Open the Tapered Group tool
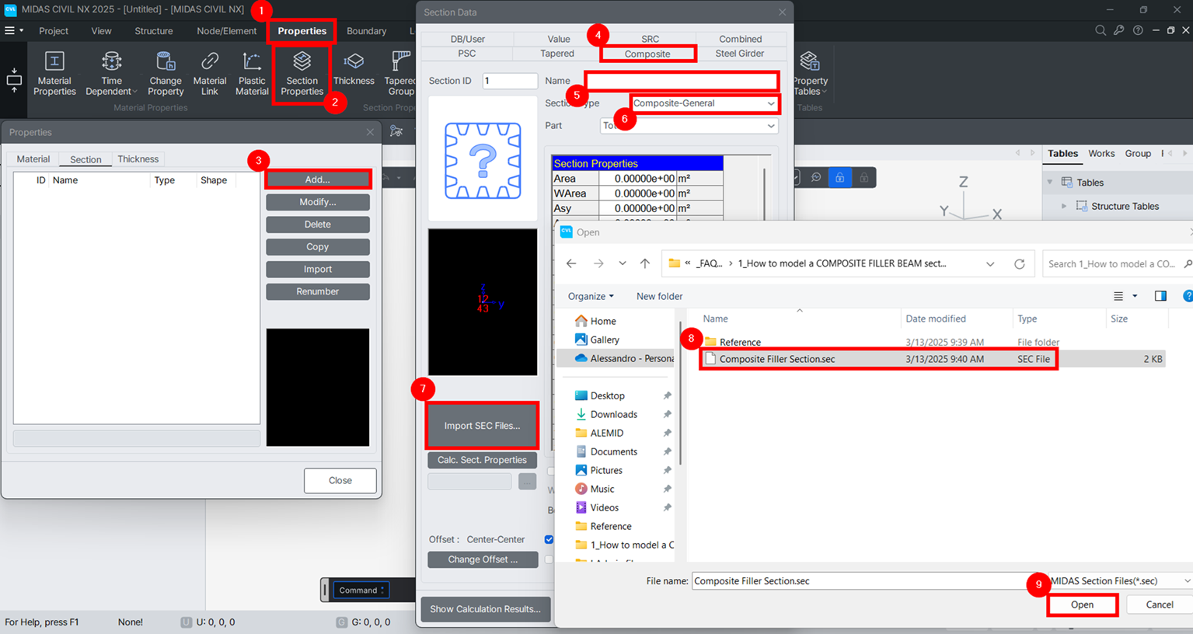Screen dimensions: 1193x634 point(400,73)
